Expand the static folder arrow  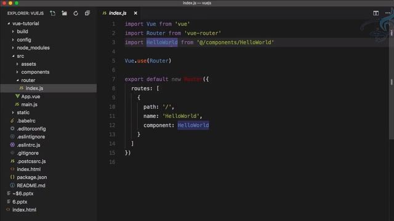[13, 112]
